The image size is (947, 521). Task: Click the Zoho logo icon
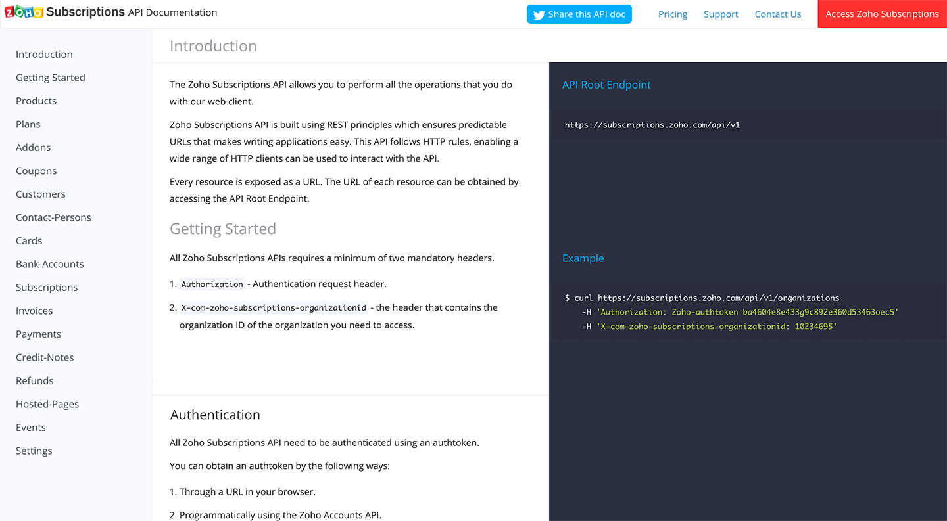(x=24, y=12)
